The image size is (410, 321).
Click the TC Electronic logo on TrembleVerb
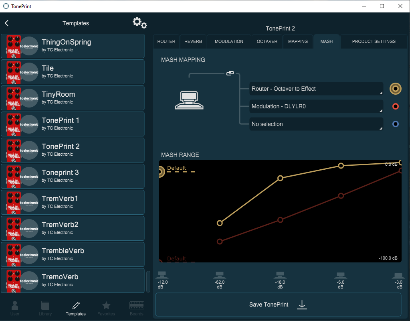click(x=29, y=255)
